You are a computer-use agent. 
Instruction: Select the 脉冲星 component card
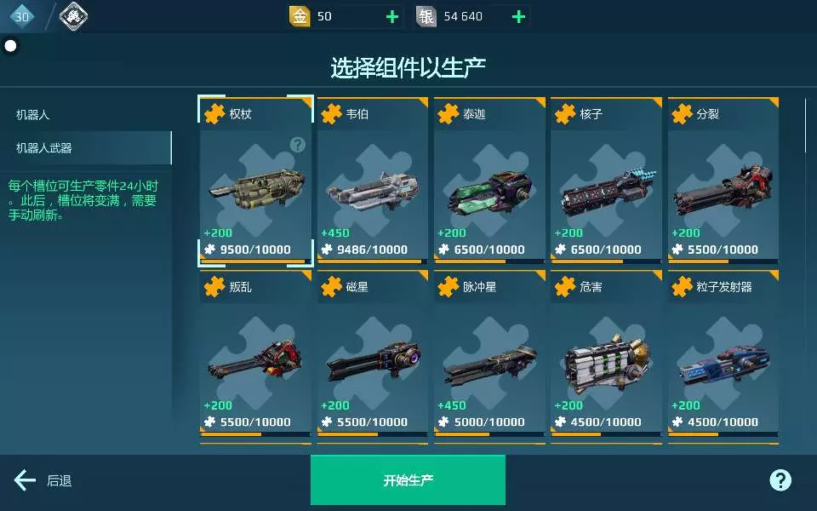489,353
